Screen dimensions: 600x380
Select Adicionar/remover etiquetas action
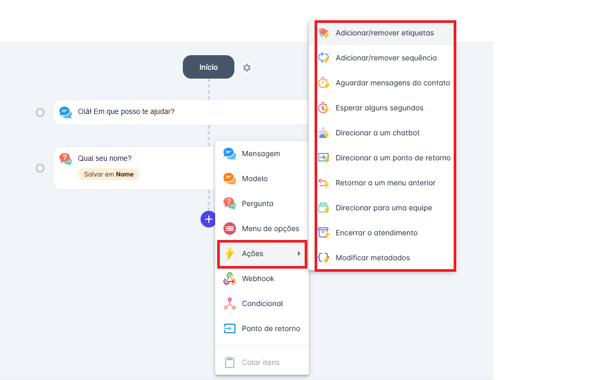384,33
